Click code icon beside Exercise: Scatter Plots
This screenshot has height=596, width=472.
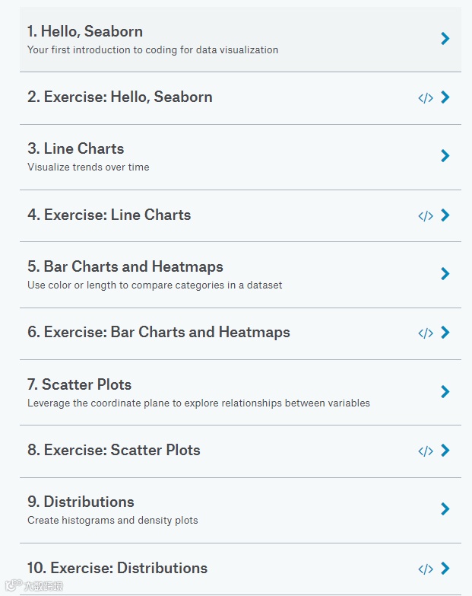coord(426,451)
